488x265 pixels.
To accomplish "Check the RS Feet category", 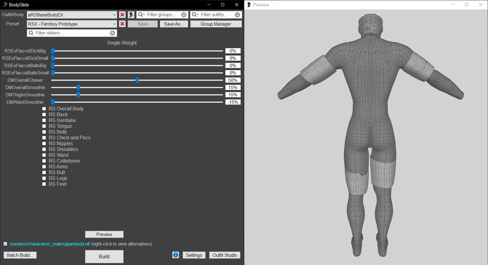I will [44, 184].
